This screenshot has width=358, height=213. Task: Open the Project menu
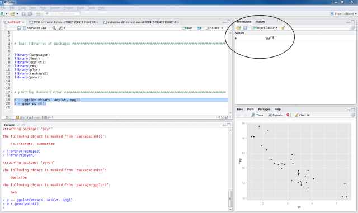click(x=68, y=8)
